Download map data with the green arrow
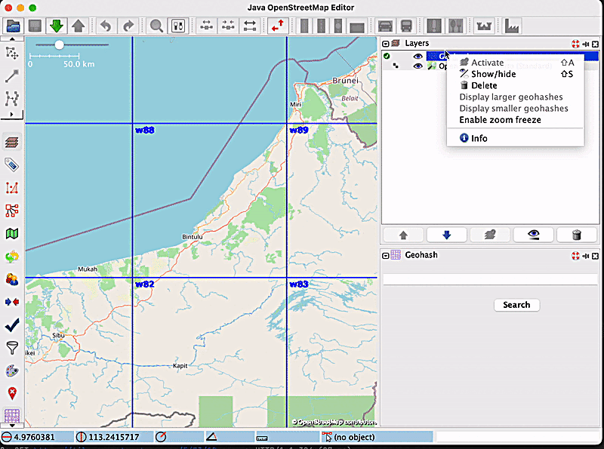Viewport: 604px width, 449px height. point(57,26)
